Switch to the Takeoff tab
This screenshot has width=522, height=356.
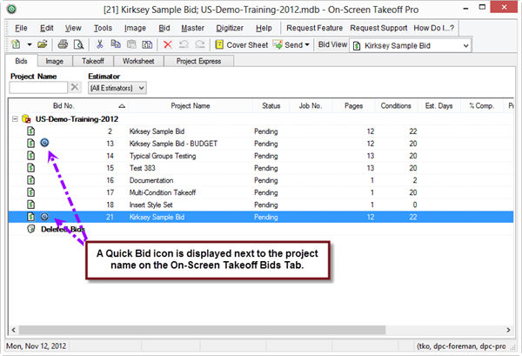tap(93, 61)
